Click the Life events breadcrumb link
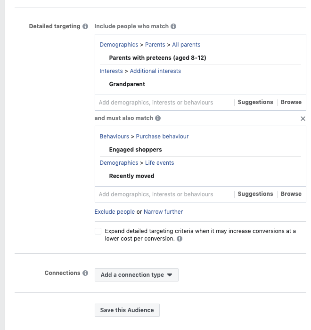The height and width of the screenshot is (330, 311). (x=159, y=163)
